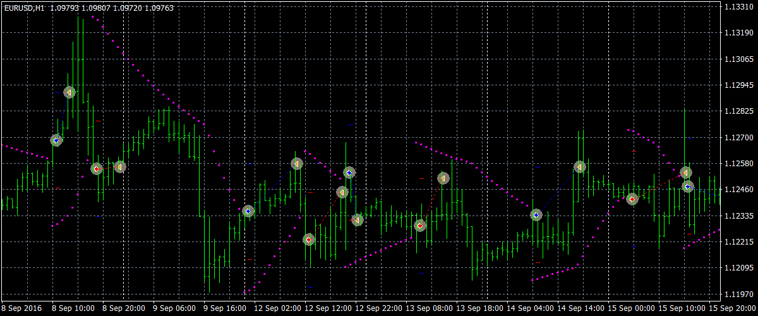Click the 15 Sep 00:00 time label
Screen dimensions: 758x316
coord(631,309)
